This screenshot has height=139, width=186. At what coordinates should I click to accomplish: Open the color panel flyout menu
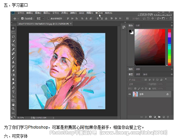point(172,25)
